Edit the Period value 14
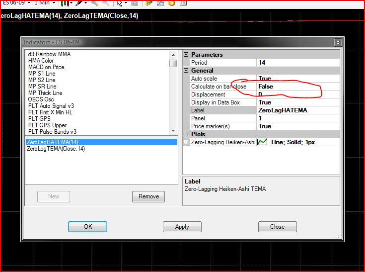365x272 pixels. pos(298,63)
